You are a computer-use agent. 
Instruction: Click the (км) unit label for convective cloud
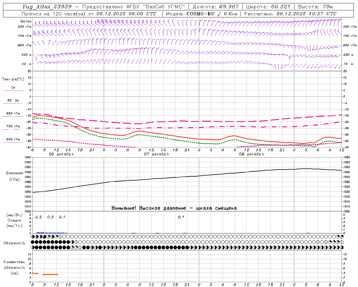[x=14, y=273]
